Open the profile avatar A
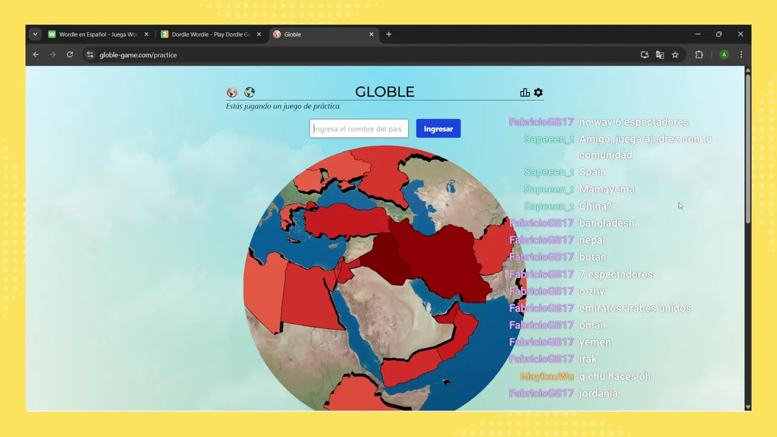This screenshot has height=437, width=777. [x=724, y=55]
